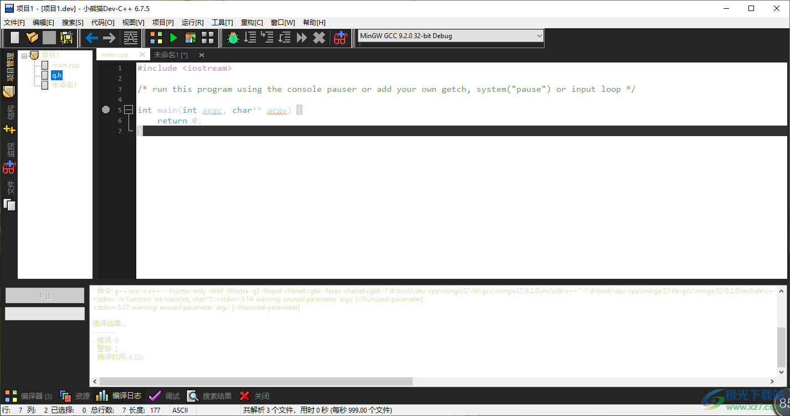Viewport: 790px width, 416px height.
Task: Switch to the 未命名1 [*] editor tab
Action: (x=171, y=55)
